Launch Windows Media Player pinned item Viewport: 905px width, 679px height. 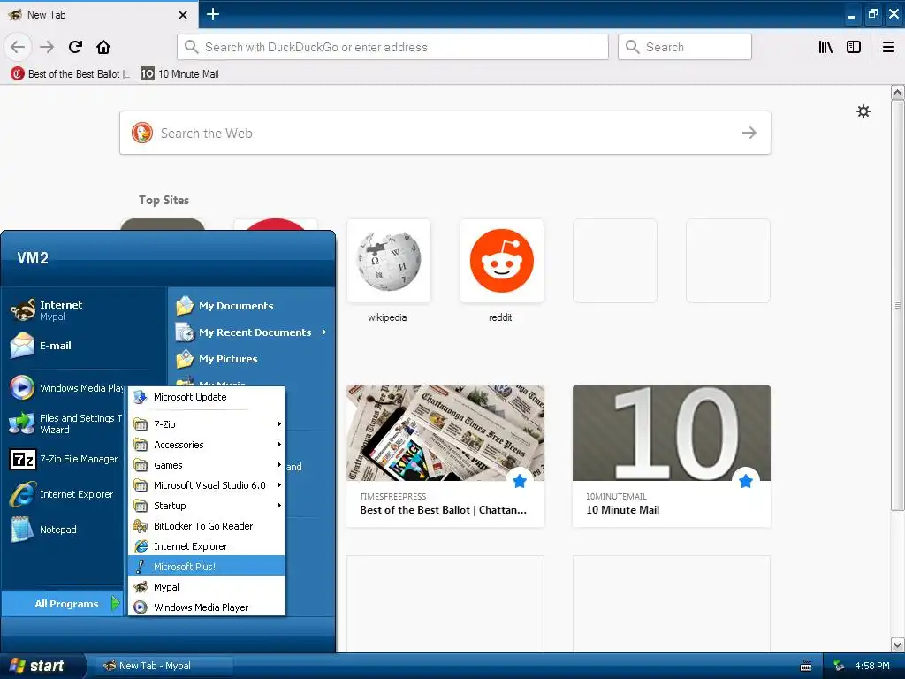point(67,388)
